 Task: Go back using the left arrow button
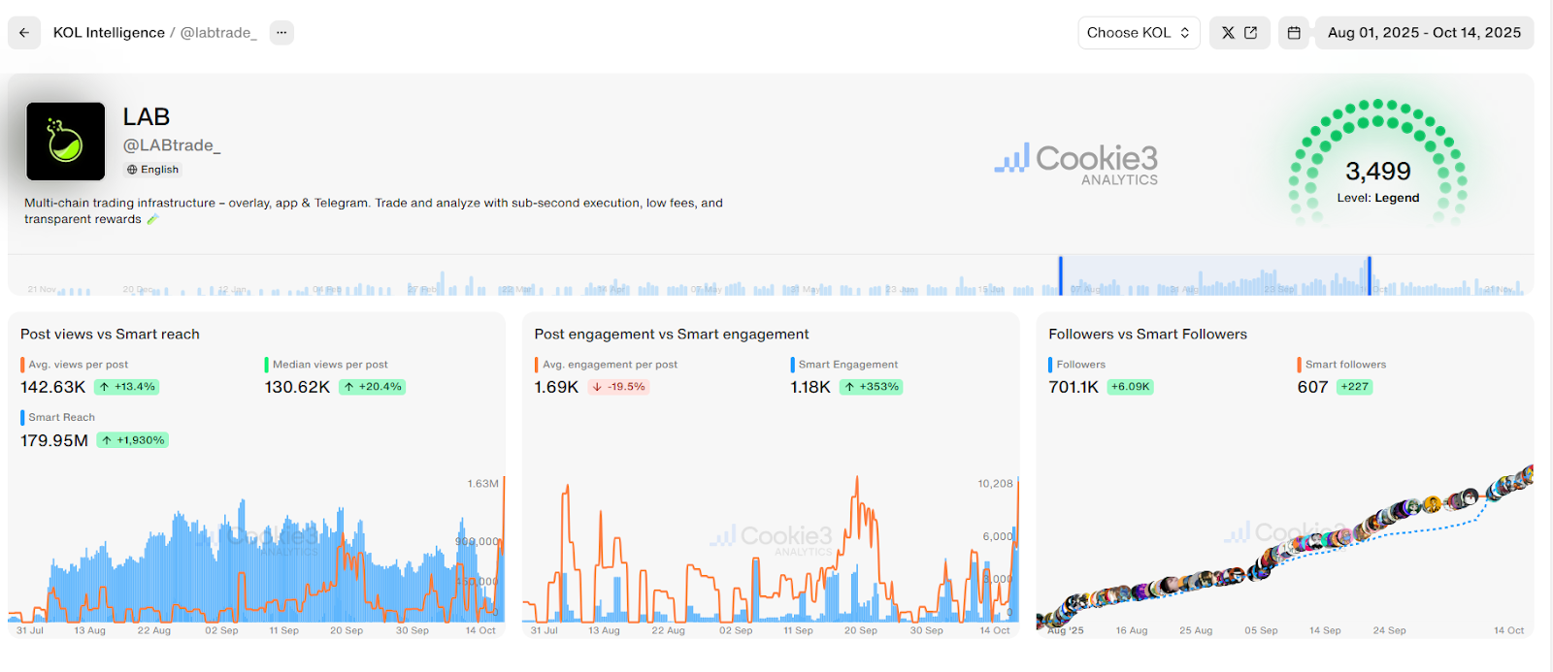coord(24,33)
